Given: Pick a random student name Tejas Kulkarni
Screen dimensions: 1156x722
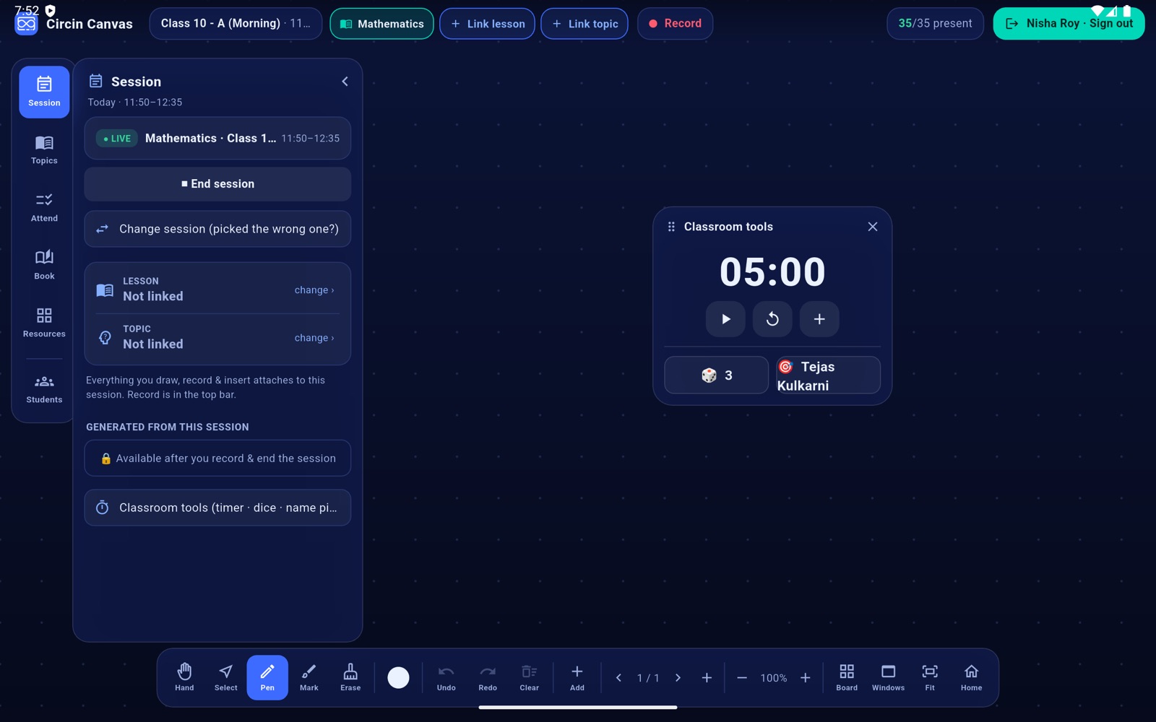Looking at the screenshot, I should pos(828,375).
